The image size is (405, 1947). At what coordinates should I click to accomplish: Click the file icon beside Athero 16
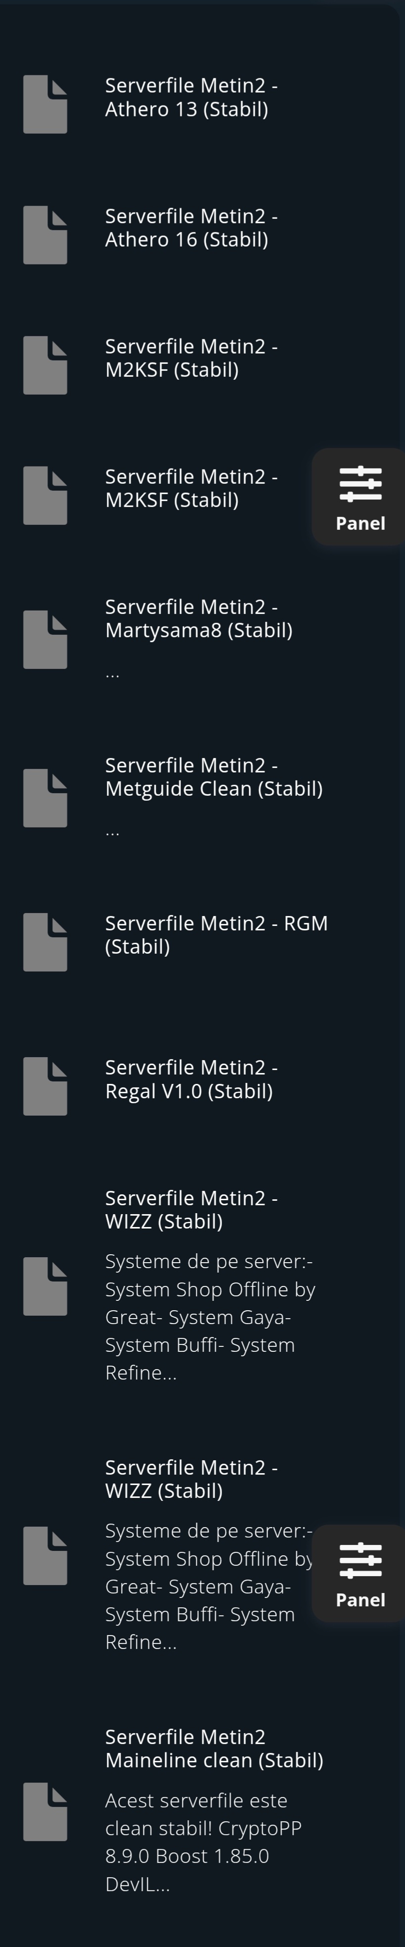click(x=45, y=235)
